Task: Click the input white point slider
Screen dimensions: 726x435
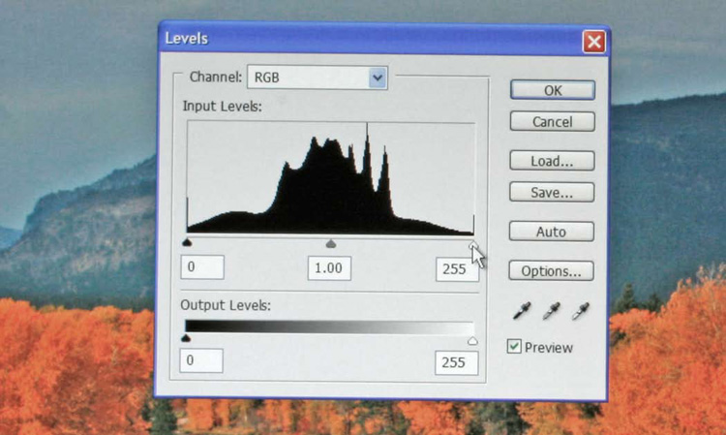Action: pos(472,245)
